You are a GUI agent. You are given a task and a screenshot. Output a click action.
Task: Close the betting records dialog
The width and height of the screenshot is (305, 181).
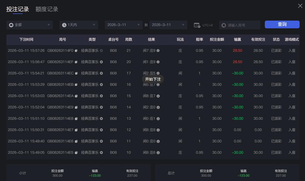coord(300,6)
